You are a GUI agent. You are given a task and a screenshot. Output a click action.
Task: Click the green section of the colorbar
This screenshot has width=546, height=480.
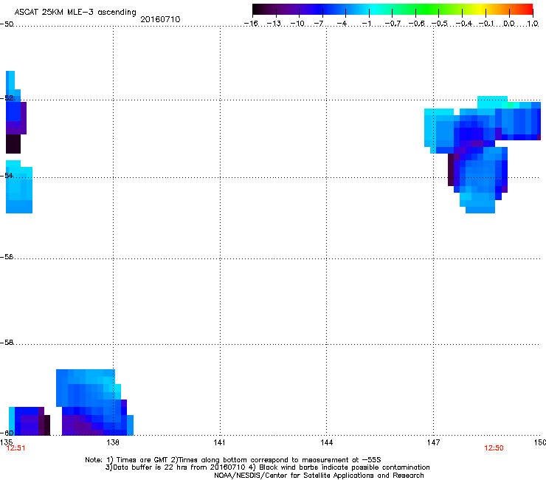tap(428, 10)
